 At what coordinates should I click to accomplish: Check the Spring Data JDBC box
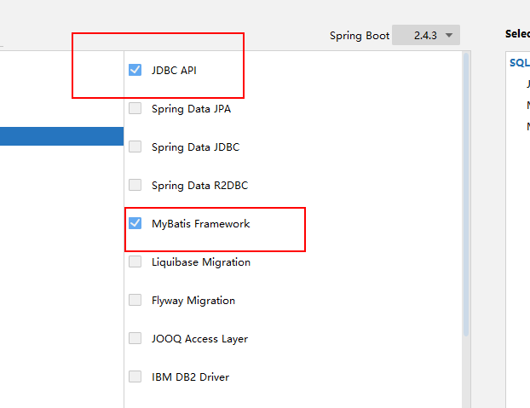pyautogui.click(x=135, y=147)
